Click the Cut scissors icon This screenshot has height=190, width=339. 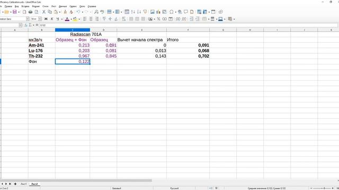pyautogui.click(x=44, y=12)
